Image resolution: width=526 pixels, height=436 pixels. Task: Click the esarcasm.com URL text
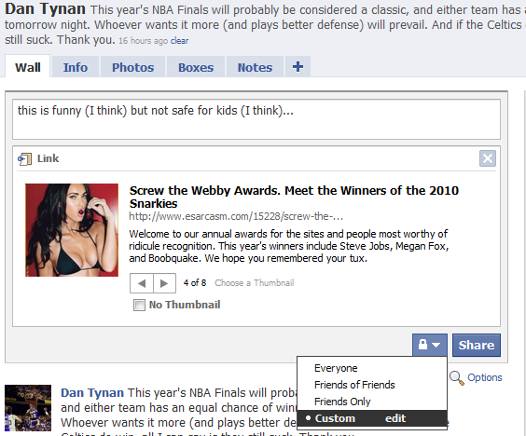236,216
